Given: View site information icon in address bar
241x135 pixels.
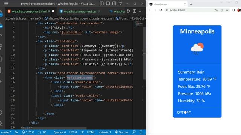Looking at the screenshot, I should (x=167, y=10).
